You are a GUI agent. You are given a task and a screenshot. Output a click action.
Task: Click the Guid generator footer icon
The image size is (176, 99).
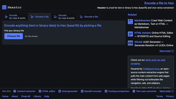60,91
